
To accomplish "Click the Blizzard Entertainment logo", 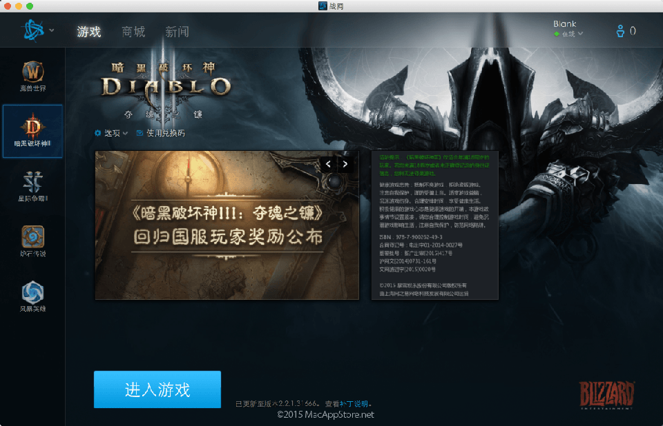I will pos(606,396).
